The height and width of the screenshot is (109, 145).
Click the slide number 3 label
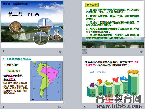(3, 106)
